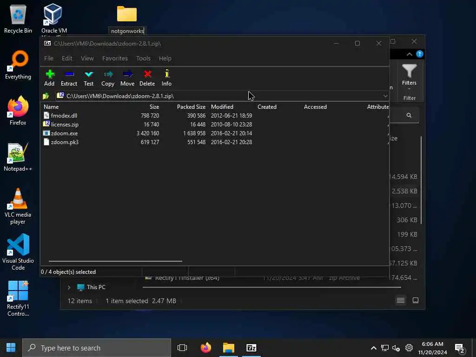Click the 7-Zip horizontal scrollbar
The height and width of the screenshot is (357, 476).
point(115,261)
